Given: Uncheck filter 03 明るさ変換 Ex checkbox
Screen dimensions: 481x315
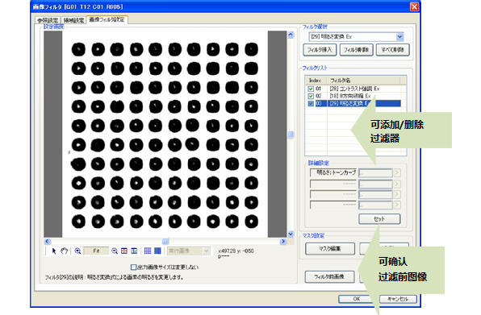Looking at the screenshot, I should click(x=311, y=103).
